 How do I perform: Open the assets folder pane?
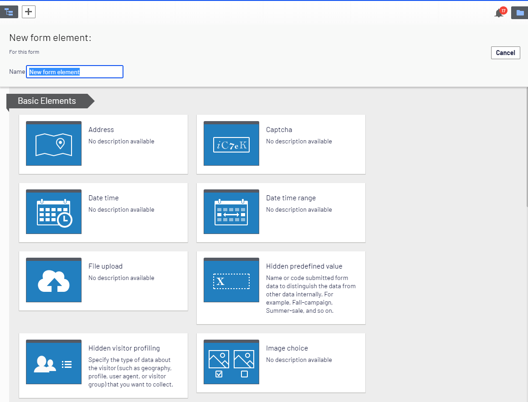point(519,13)
